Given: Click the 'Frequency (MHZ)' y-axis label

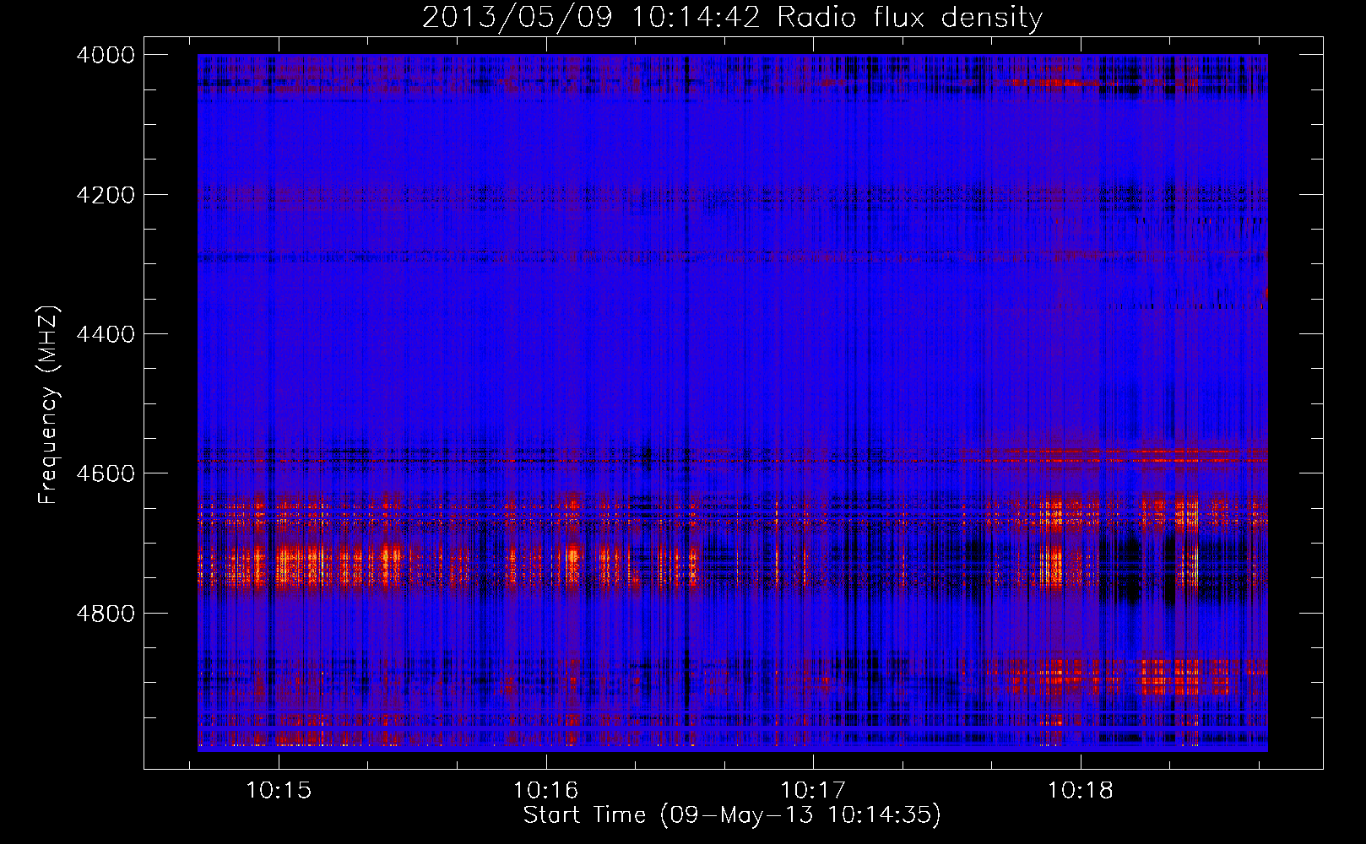Looking at the screenshot, I should (x=49, y=405).
